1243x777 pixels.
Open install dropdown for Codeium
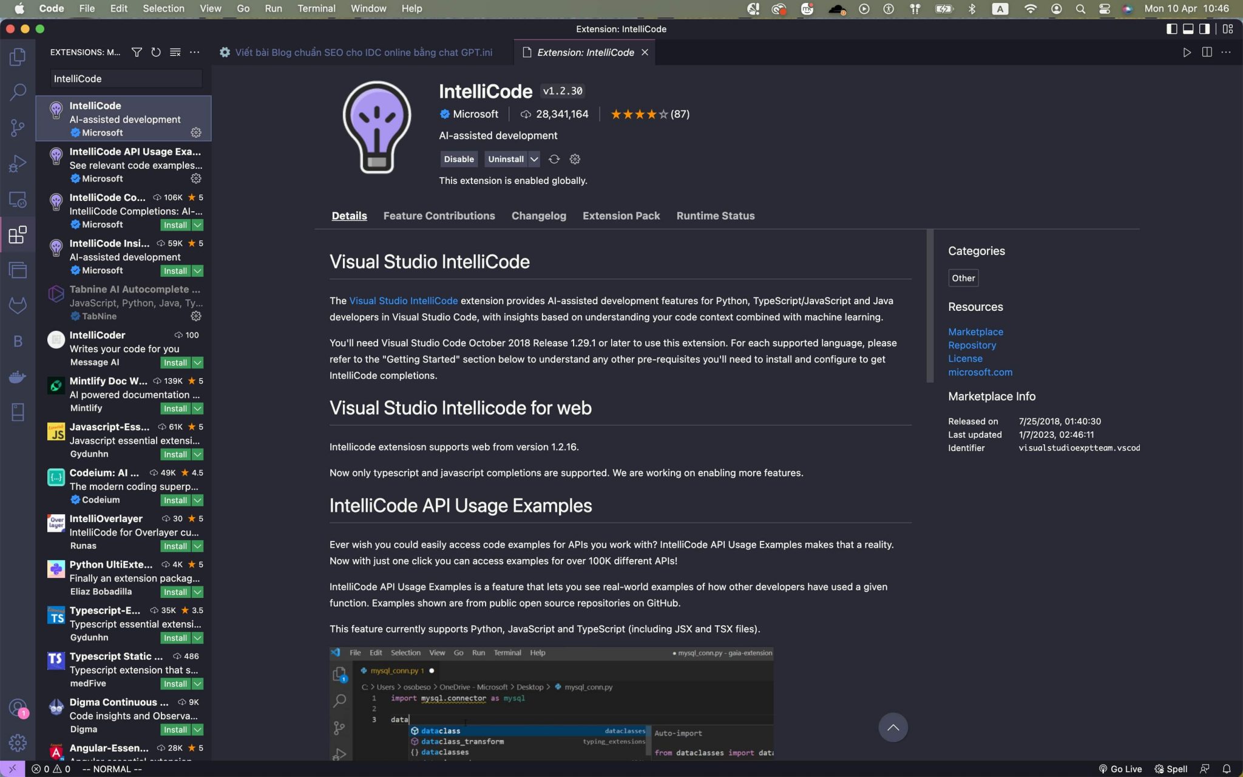pyautogui.click(x=198, y=500)
